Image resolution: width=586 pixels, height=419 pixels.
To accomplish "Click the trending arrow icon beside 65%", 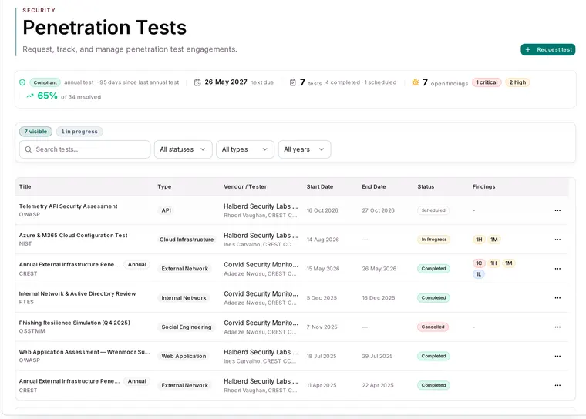I will pos(30,96).
